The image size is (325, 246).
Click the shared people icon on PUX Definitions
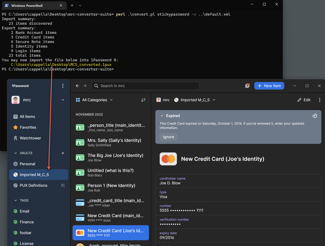pyautogui.click(x=63, y=185)
